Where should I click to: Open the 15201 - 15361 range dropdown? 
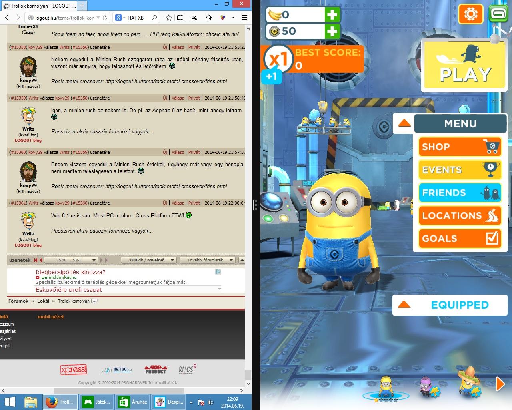tap(71, 260)
